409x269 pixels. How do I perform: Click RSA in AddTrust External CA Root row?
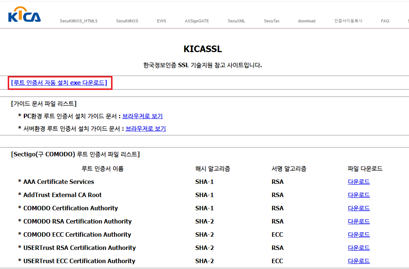277,195
